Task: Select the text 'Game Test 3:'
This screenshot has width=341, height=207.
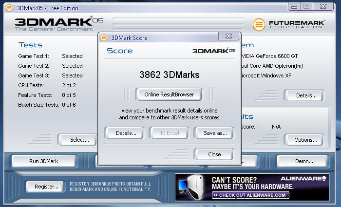Action: pyautogui.click(x=34, y=75)
